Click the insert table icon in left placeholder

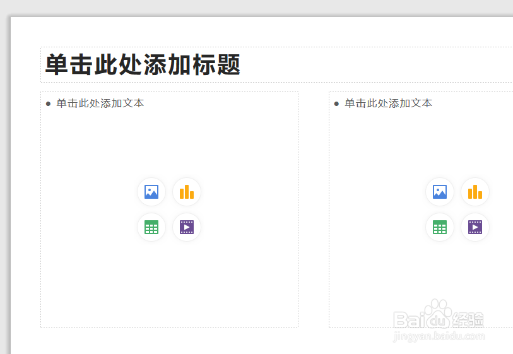pos(151,227)
